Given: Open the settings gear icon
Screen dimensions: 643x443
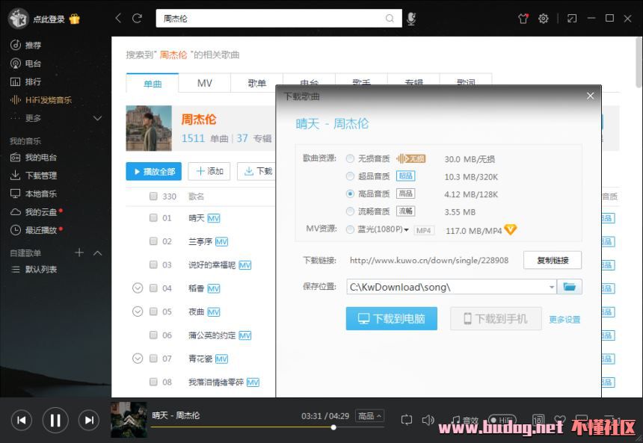Looking at the screenshot, I should [x=544, y=19].
